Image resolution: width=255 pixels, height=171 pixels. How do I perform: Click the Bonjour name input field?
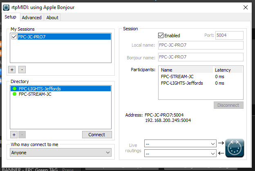201,57
